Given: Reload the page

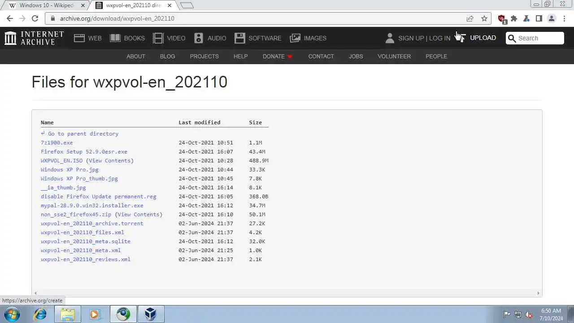Looking at the screenshot, I should 35,18.
